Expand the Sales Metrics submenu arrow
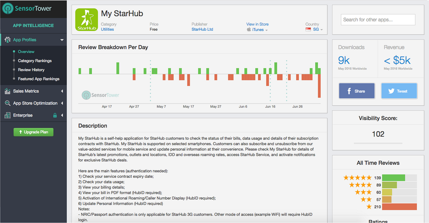The height and width of the screenshot is (223, 429). click(x=62, y=91)
